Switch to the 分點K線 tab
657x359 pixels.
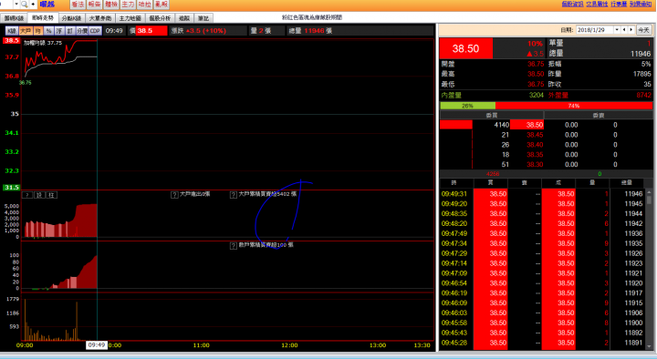72,18
